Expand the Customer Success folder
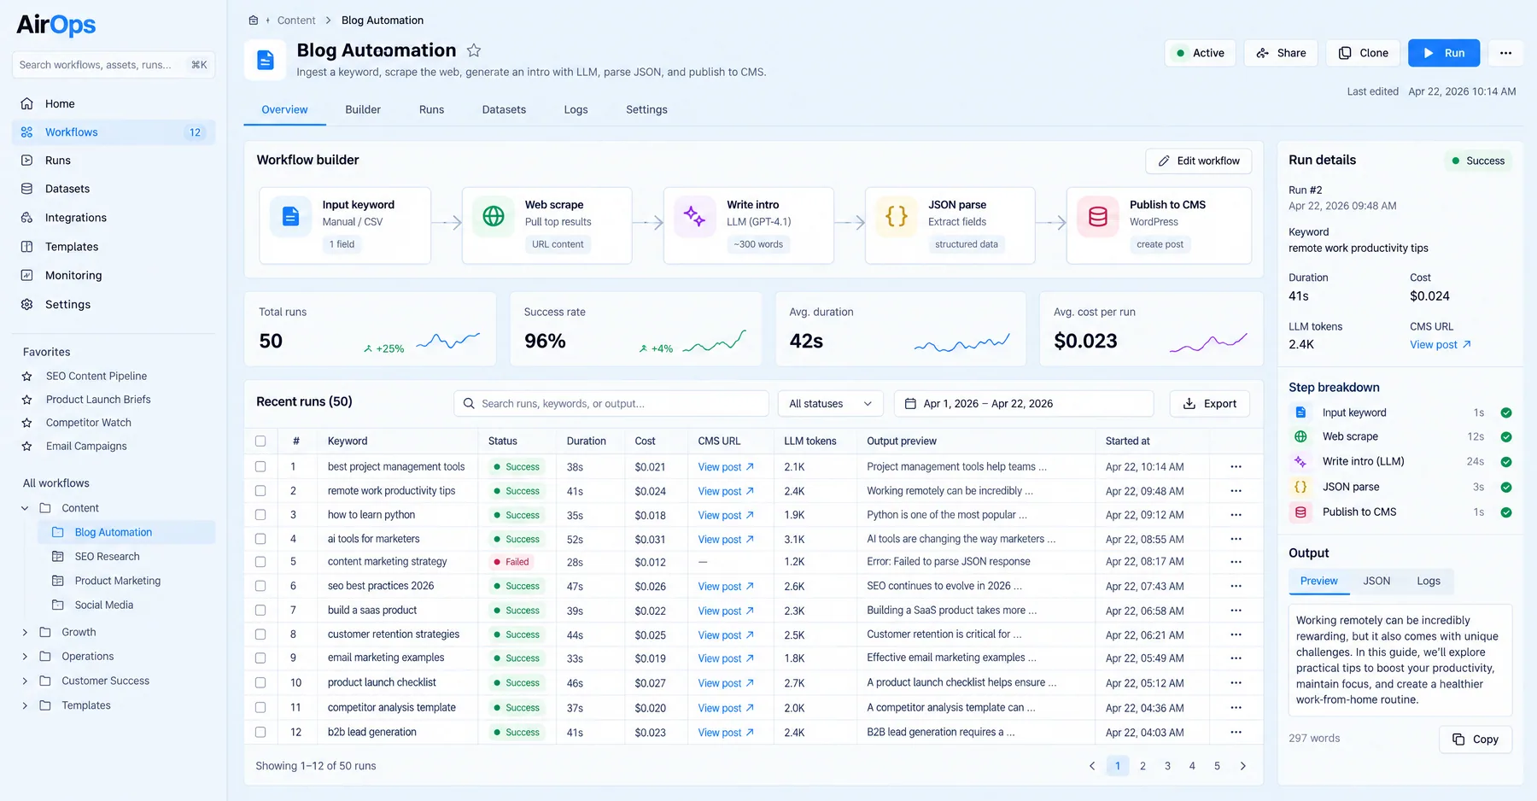Image resolution: width=1537 pixels, height=801 pixels. pyautogui.click(x=25, y=681)
